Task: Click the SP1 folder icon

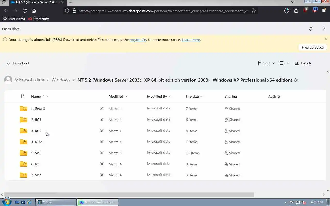Action: 23,153
